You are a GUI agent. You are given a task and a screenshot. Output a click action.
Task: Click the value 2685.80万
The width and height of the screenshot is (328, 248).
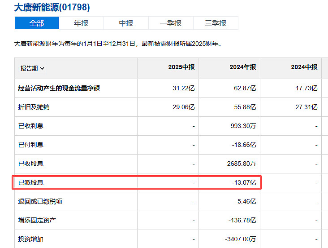coord(242,164)
